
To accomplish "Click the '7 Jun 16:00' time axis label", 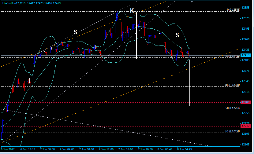I will coord(126,149).
